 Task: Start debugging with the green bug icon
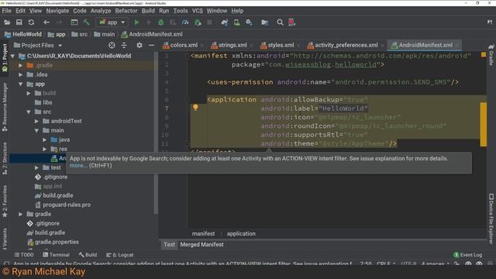pyautogui.click(x=160, y=22)
